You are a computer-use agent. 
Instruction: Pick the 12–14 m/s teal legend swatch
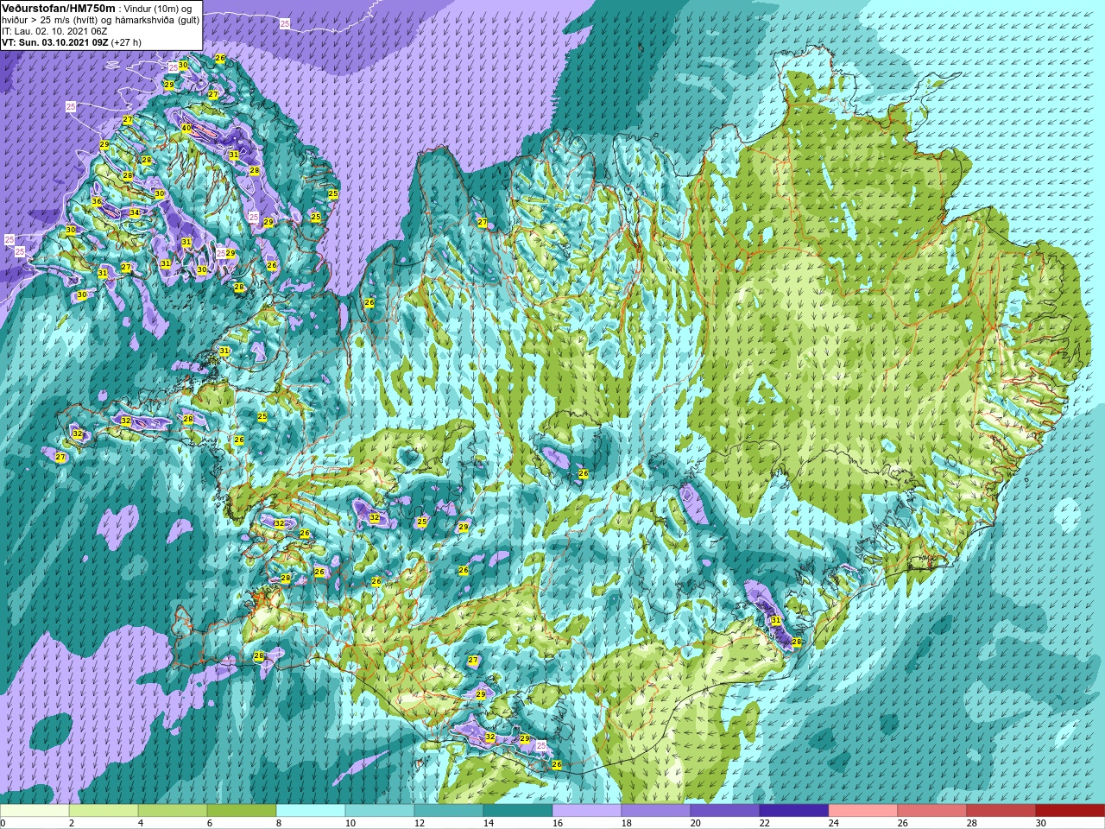[449, 811]
